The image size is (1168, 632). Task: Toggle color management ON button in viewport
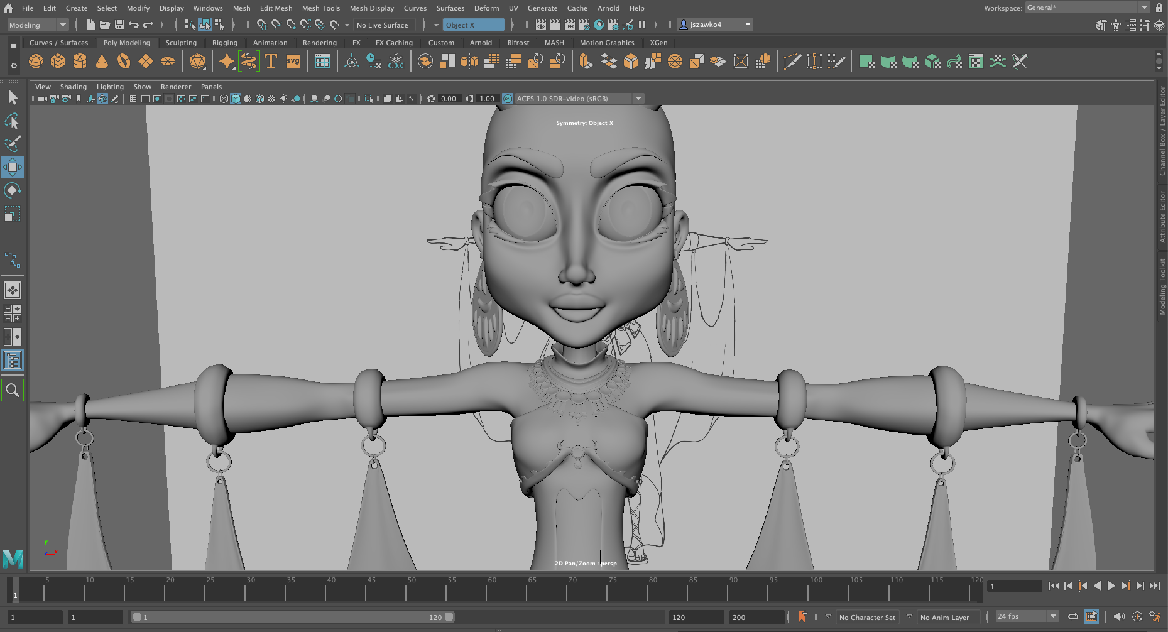508,99
